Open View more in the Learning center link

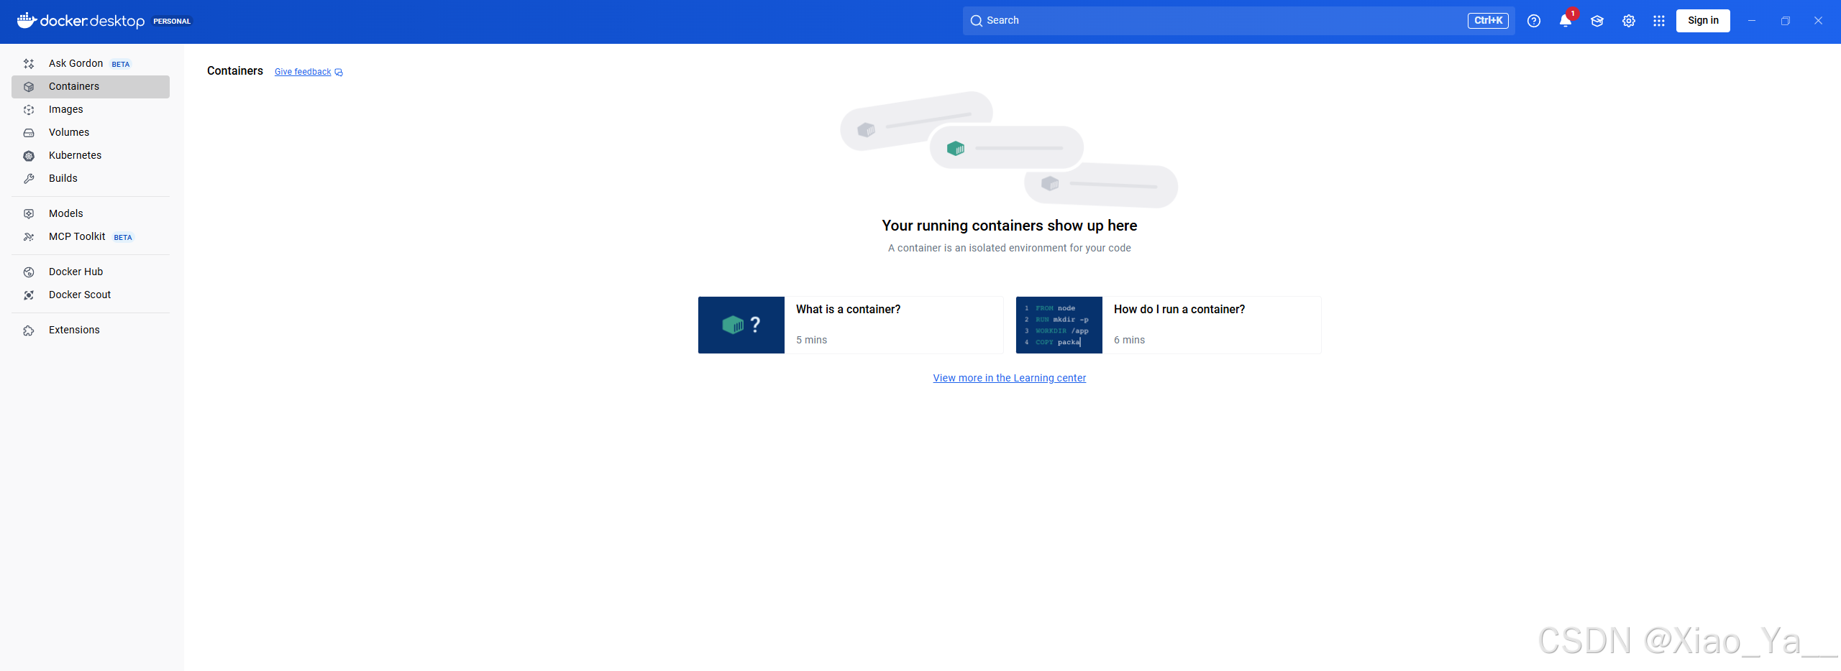click(x=1009, y=378)
